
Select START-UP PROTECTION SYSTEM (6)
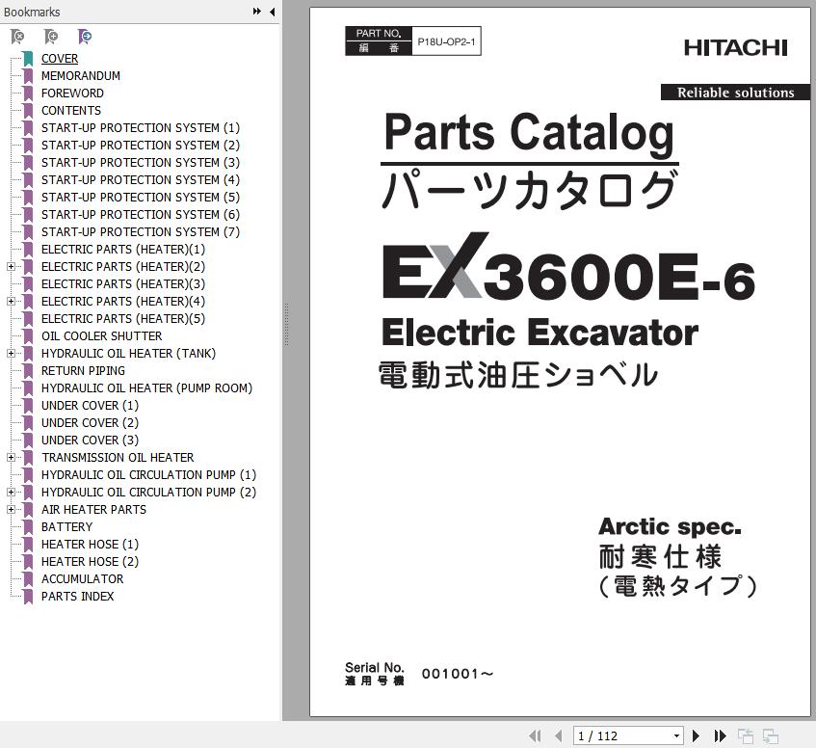[x=141, y=214]
